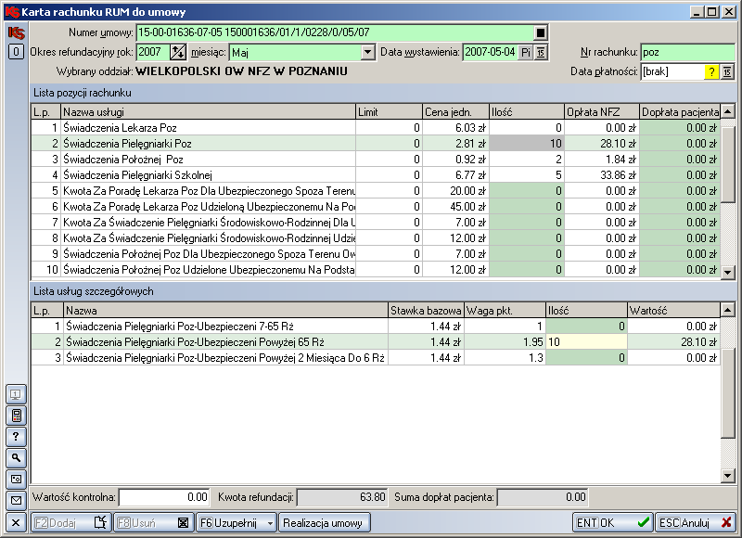Select row 5 'Kwota Za Poradę Lekarza Poz Dla Ubezpieczonego'
This screenshot has width=742, height=538.
point(376,191)
